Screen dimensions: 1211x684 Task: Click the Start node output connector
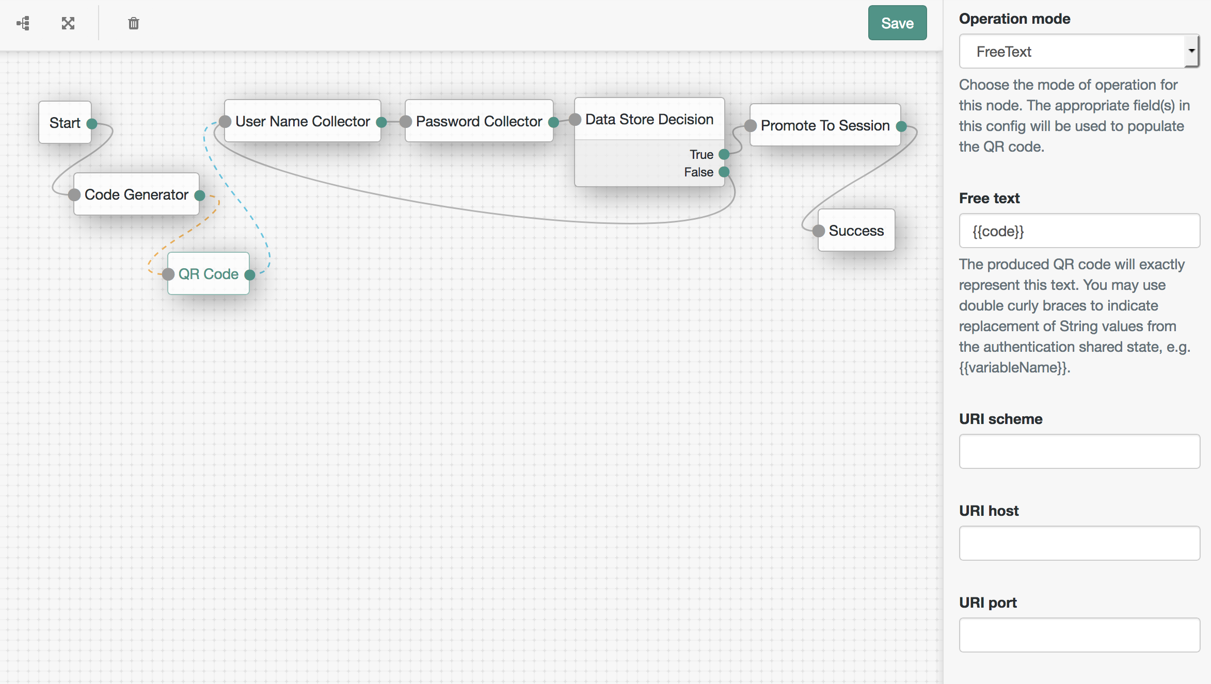pyautogui.click(x=92, y=124)
